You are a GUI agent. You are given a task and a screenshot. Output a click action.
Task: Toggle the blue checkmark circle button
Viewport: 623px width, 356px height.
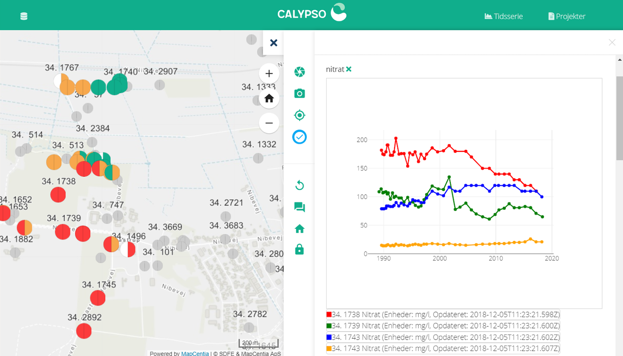pyautogui.click(x=299, y=137)
